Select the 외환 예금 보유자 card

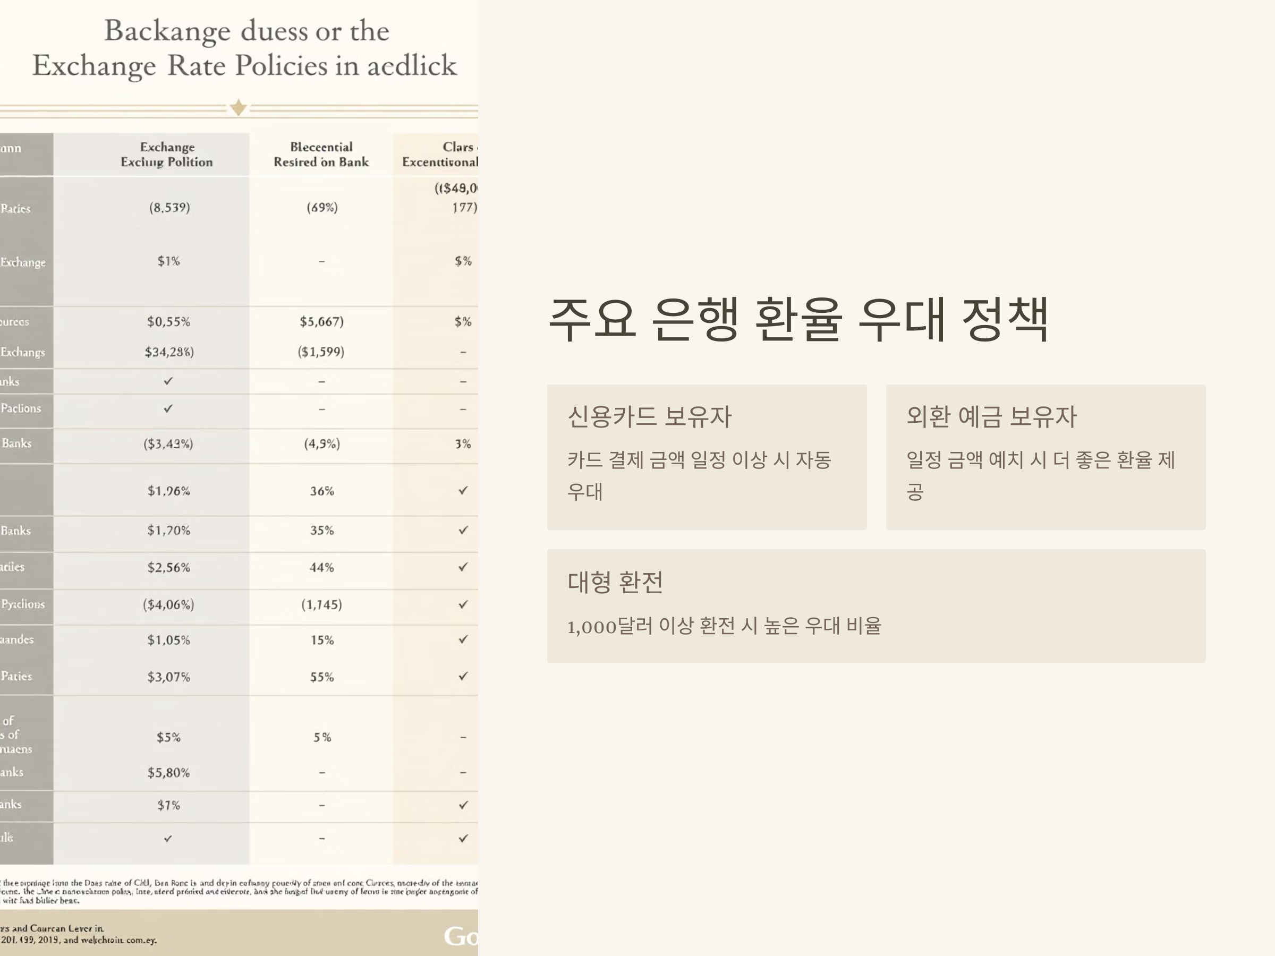[1045, 457]
